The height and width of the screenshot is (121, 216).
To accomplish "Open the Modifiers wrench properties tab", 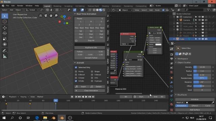I will tap(171, 82).
